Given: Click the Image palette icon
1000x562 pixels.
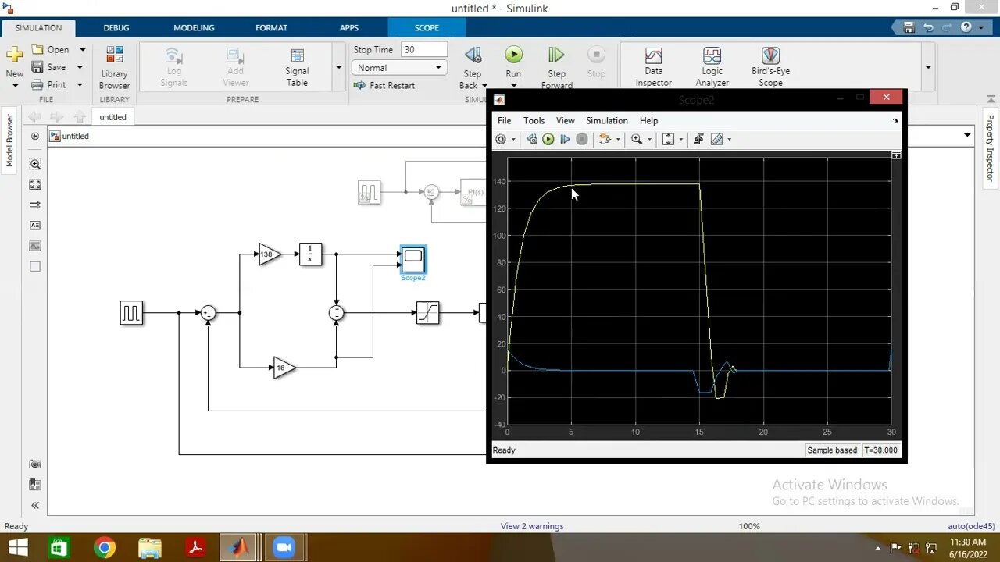Looking at the screenshot, I should coord(35,246).
